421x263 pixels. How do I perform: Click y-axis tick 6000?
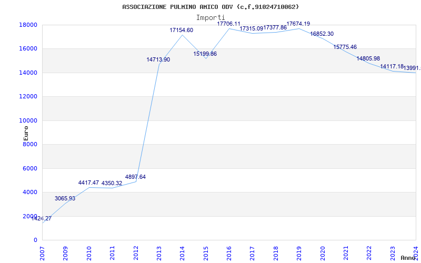tap(29, 168)
